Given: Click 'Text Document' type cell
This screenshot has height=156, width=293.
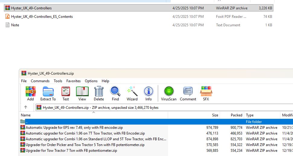Looking at the screenshot, I should [228, 25].
